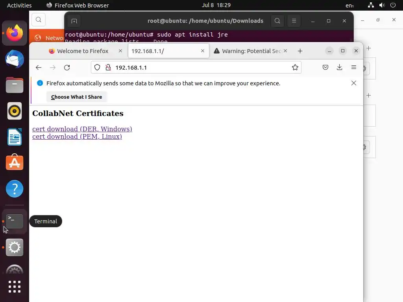The image size is (403, 302).
Task: Click Activities in top bar
Action: [19, 6]
